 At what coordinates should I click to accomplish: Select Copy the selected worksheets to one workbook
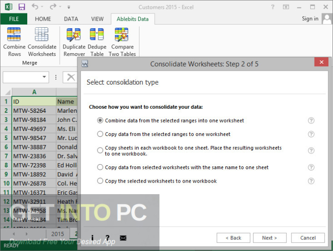pos(100,181)
